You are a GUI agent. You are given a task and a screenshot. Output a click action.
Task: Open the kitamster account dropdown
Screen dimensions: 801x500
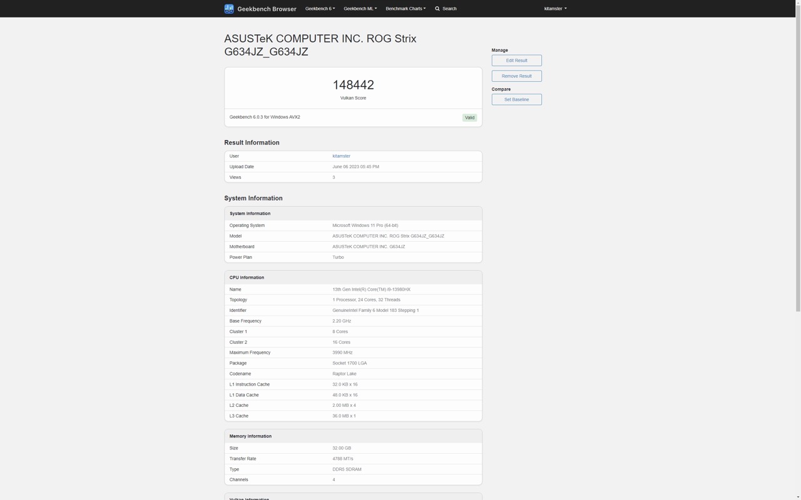click(x=555, y=9)
